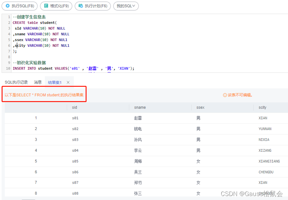Image resolution: width=288 pixels, height=200 pixels.
Task: Click line number 8 in the editor gutter
Action: [9, 57]
